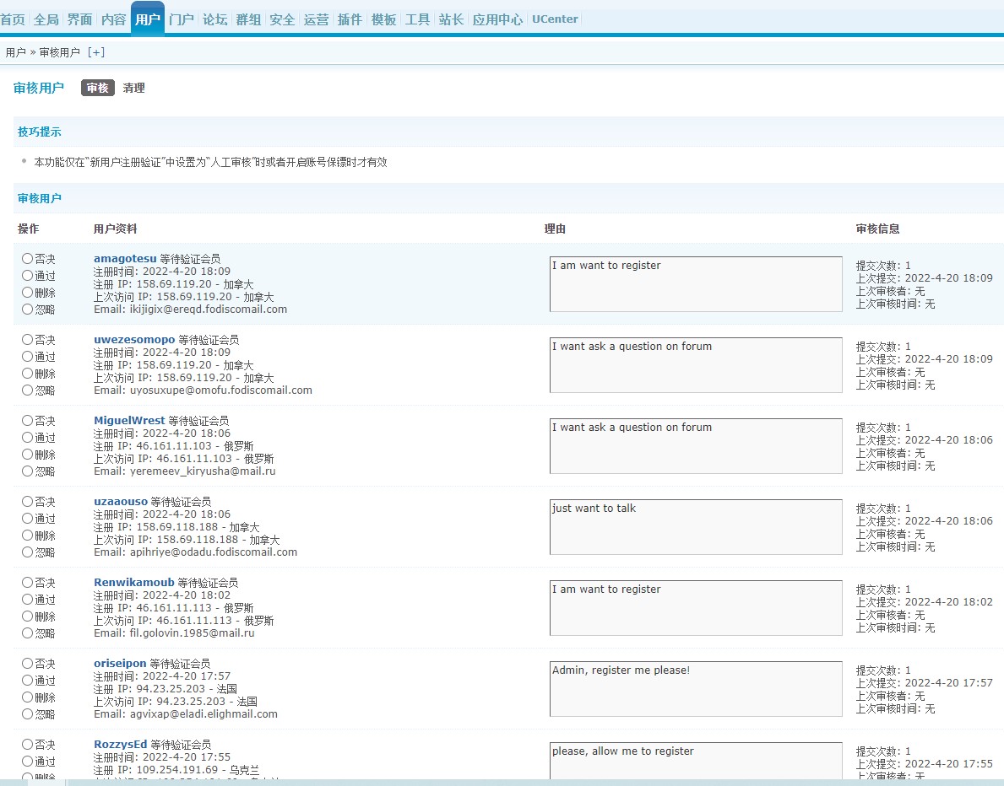The width and height of the screenshot is (1004, 786).
Task: Mark Renwikamoub as 通过
Action: 28,600
